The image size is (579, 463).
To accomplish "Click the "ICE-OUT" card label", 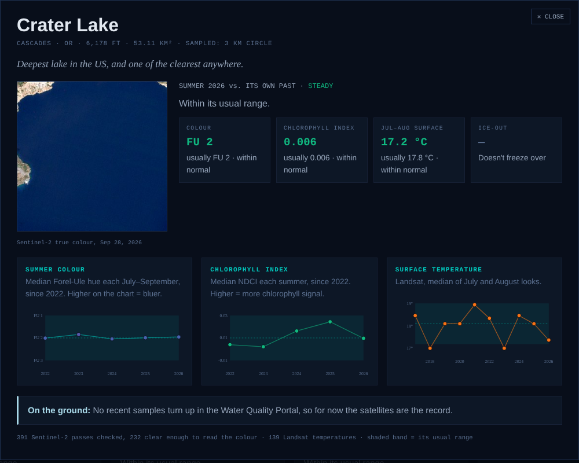I will coord(493,128).
